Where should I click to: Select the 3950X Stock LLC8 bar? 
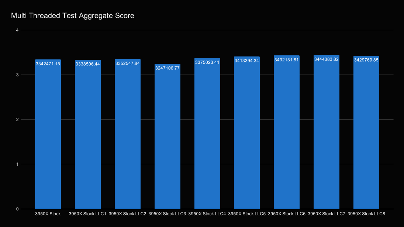366,132
